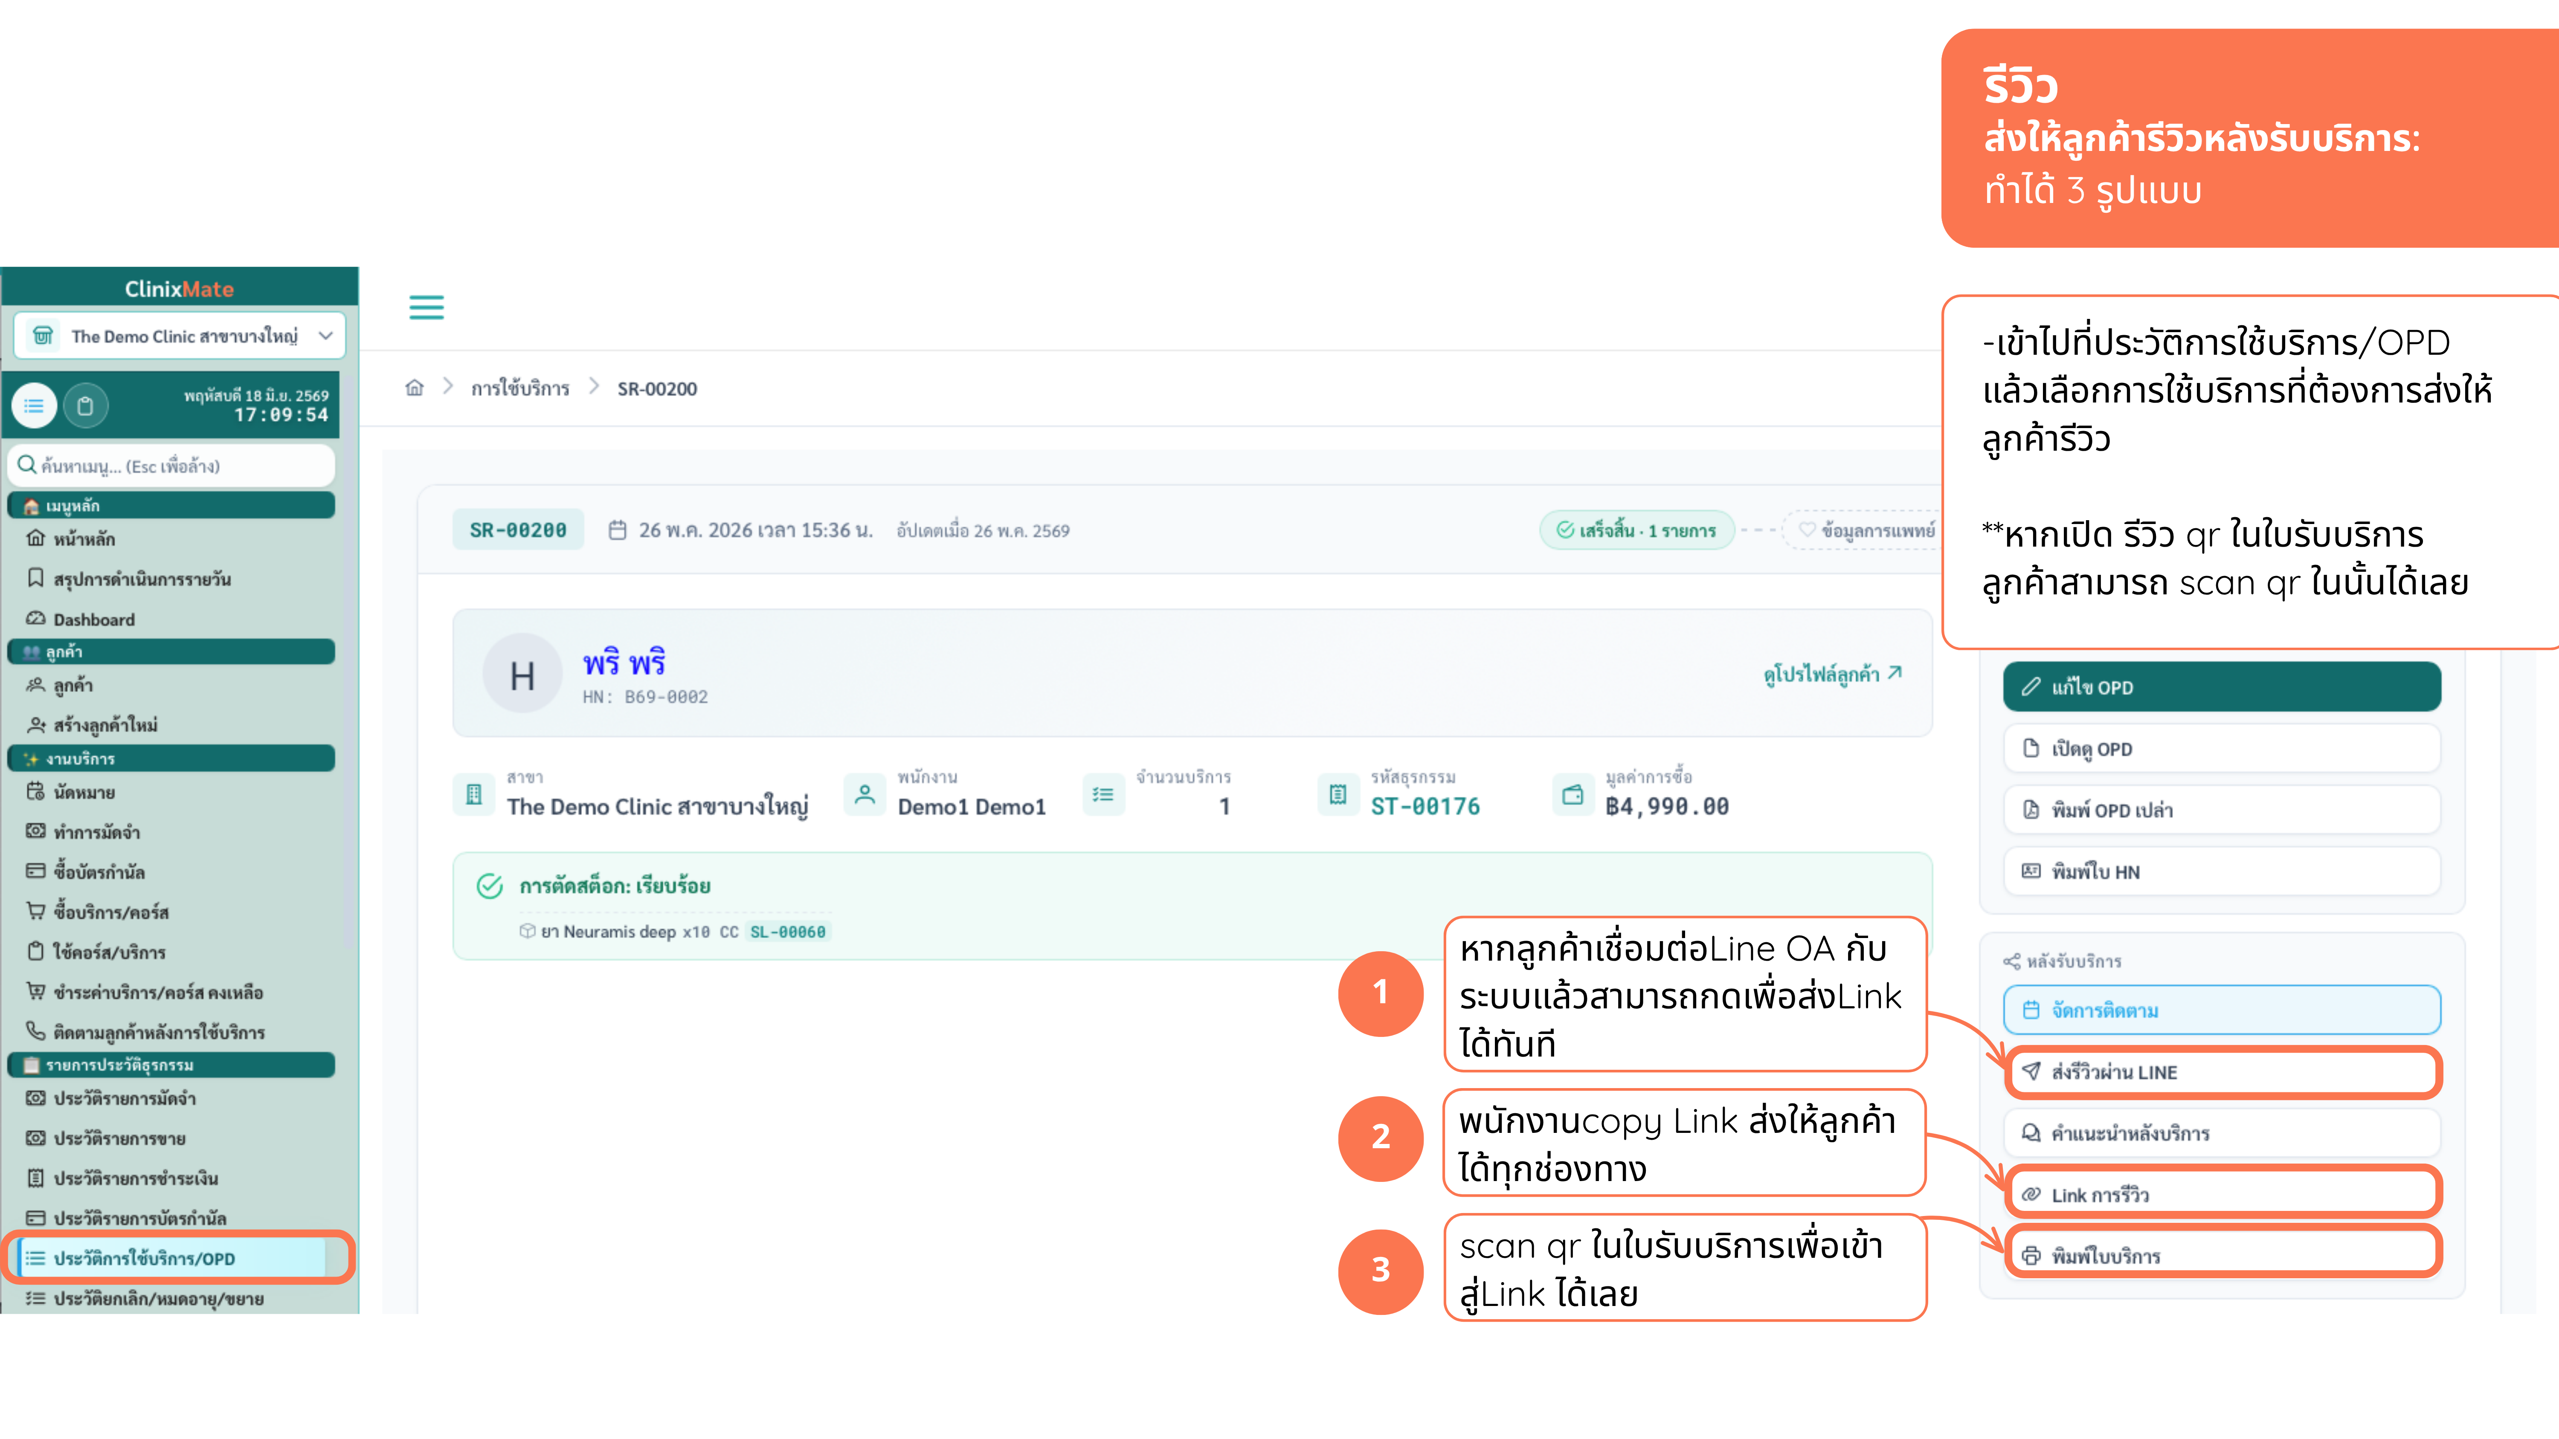Click จัดการติดตาม button
The width and height of the screenshot is (2559, 1439).
point(2222,1010)
